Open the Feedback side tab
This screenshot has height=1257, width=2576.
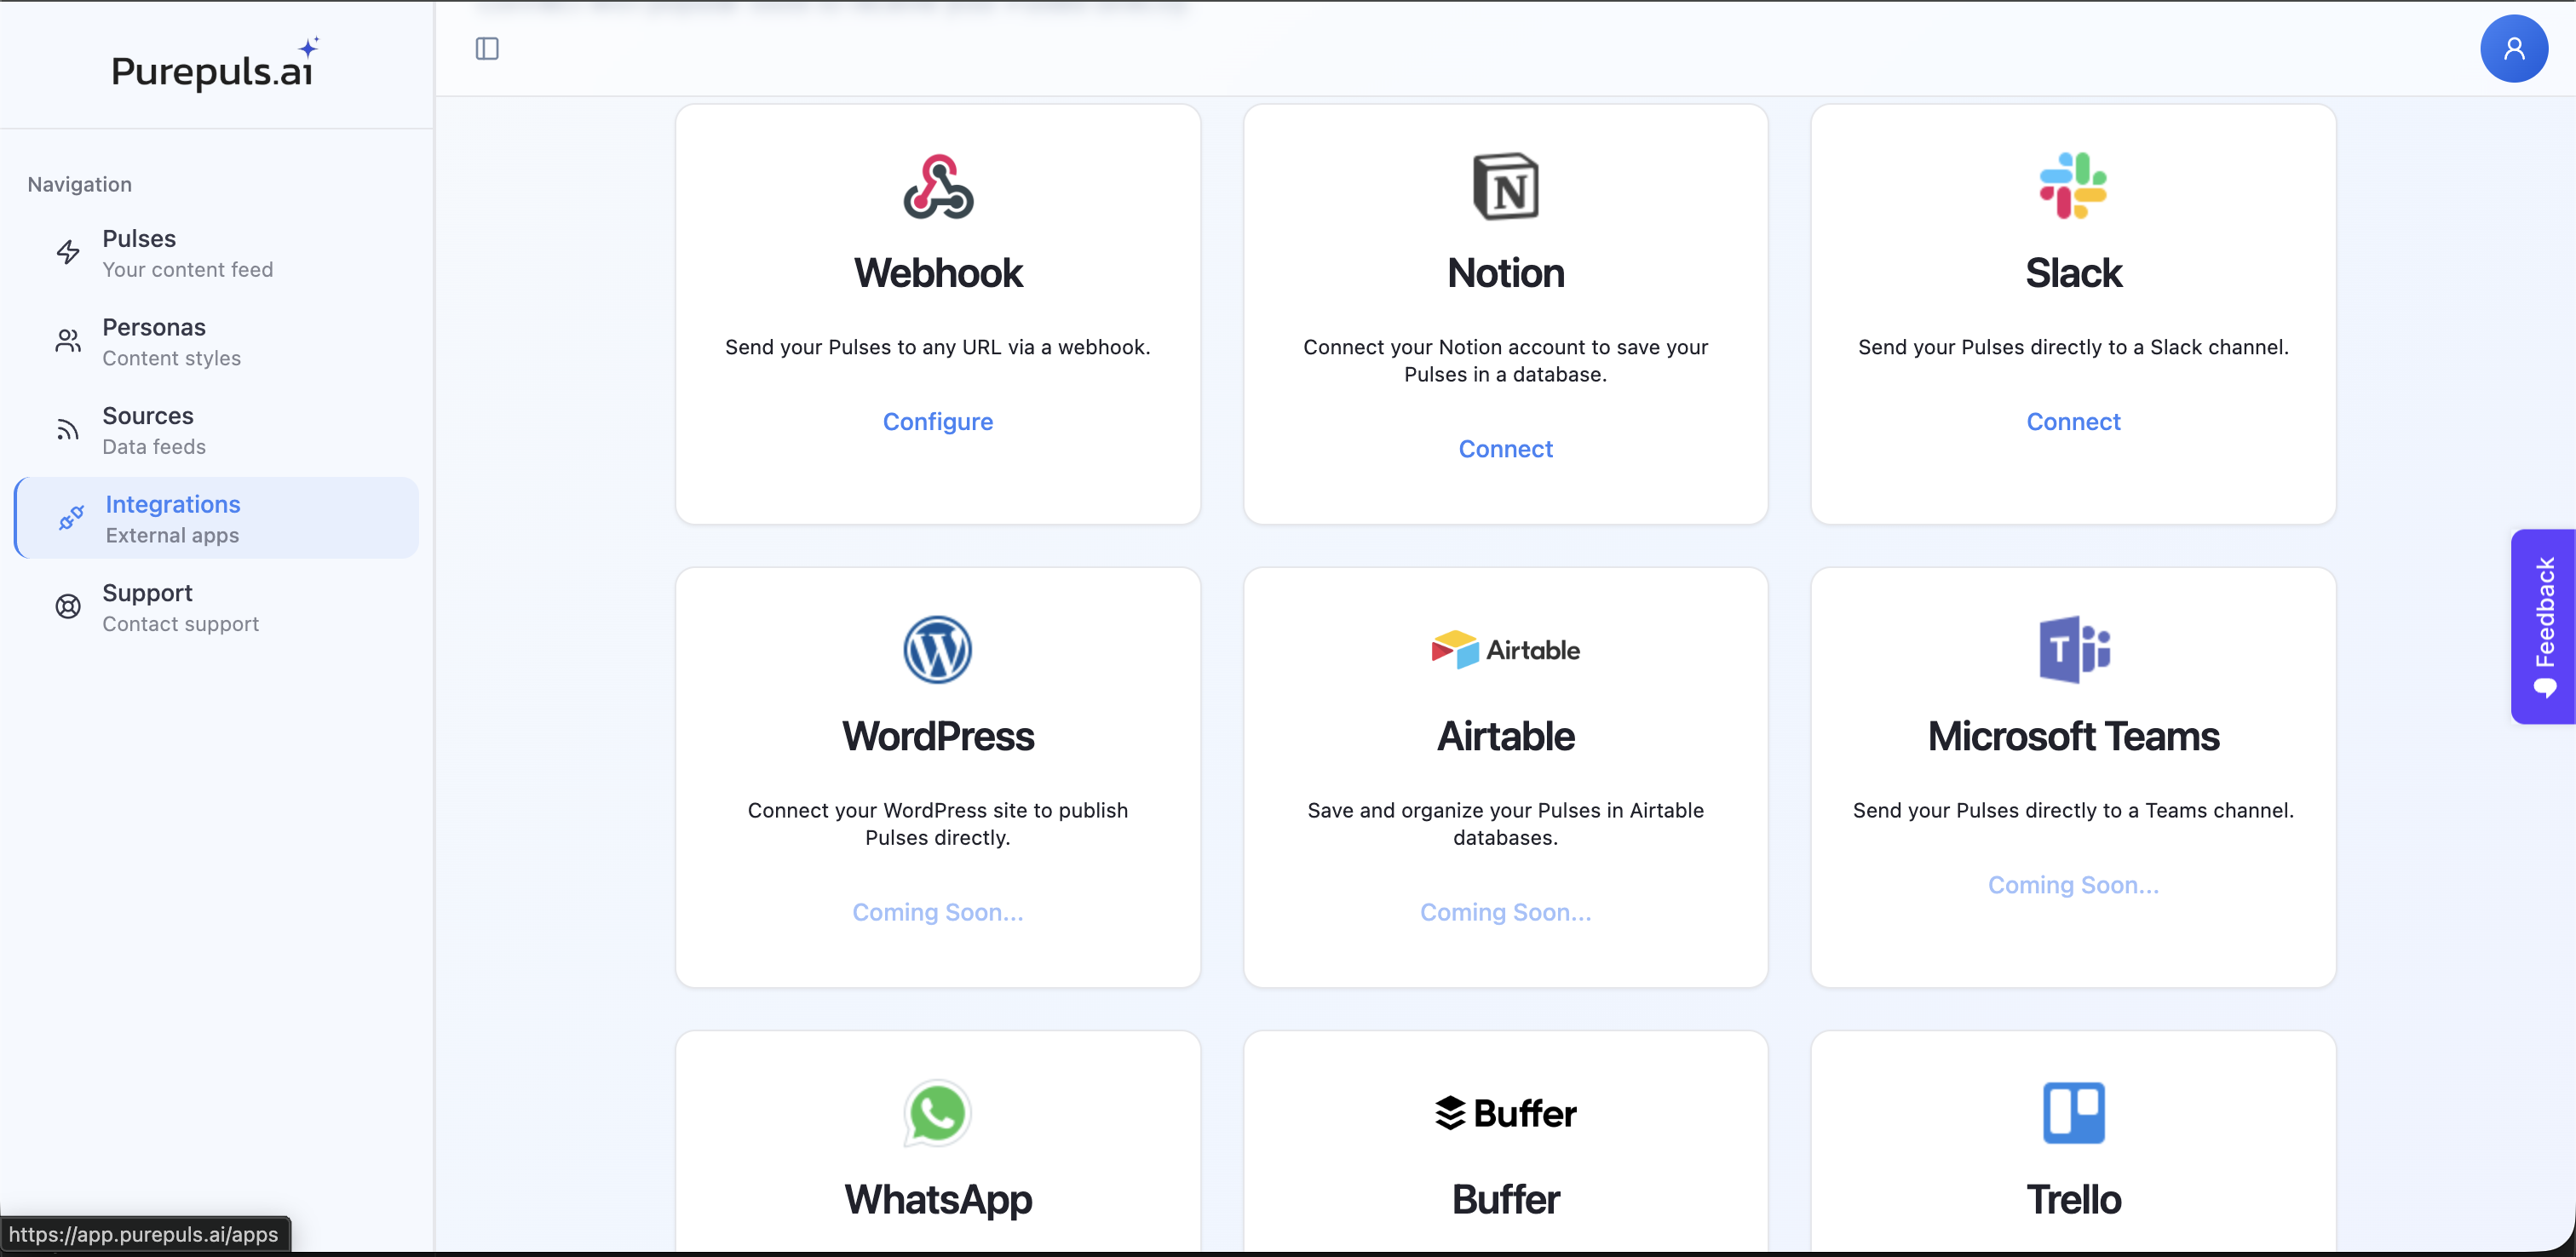coord(2543,626)
